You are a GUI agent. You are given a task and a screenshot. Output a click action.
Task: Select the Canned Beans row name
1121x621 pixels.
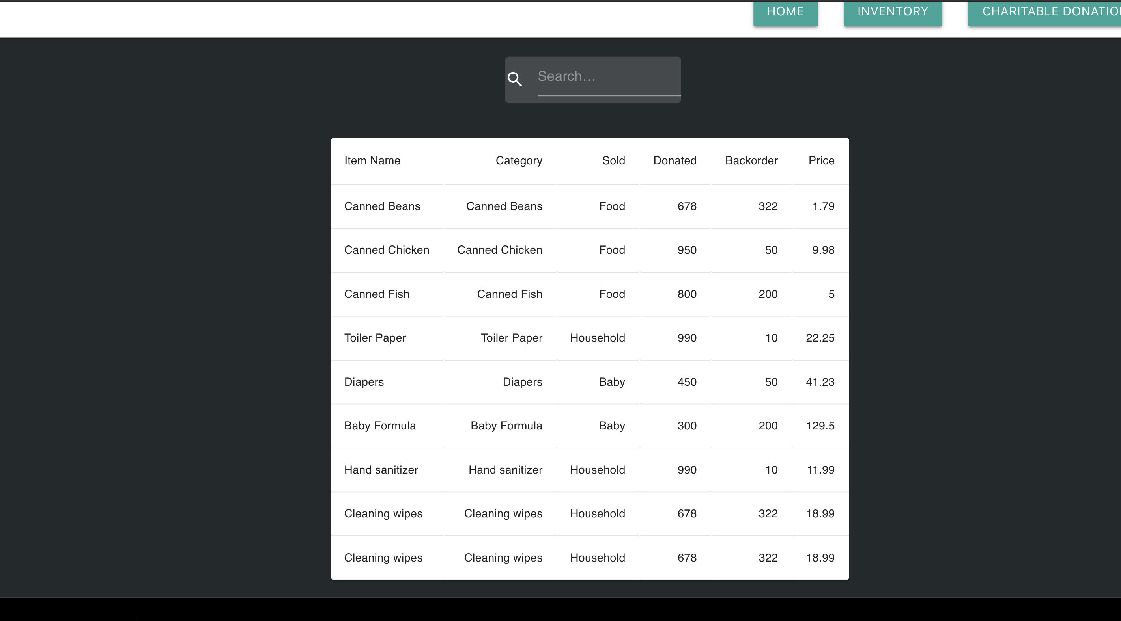click(382, 206)
